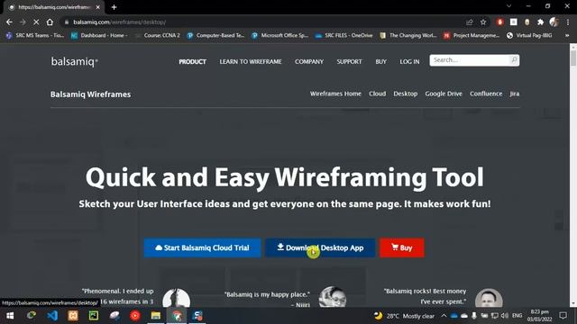Click the balsamiq logo

coord(74,62)
